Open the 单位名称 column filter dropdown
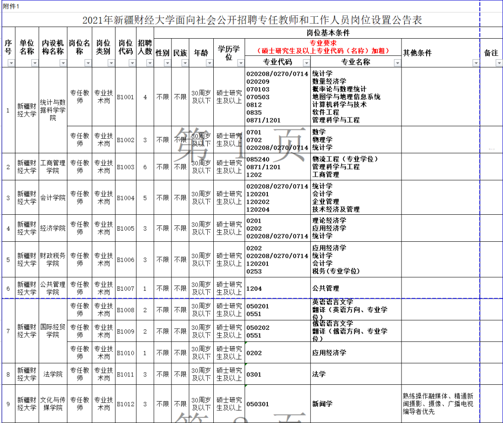 click(34, 63)
